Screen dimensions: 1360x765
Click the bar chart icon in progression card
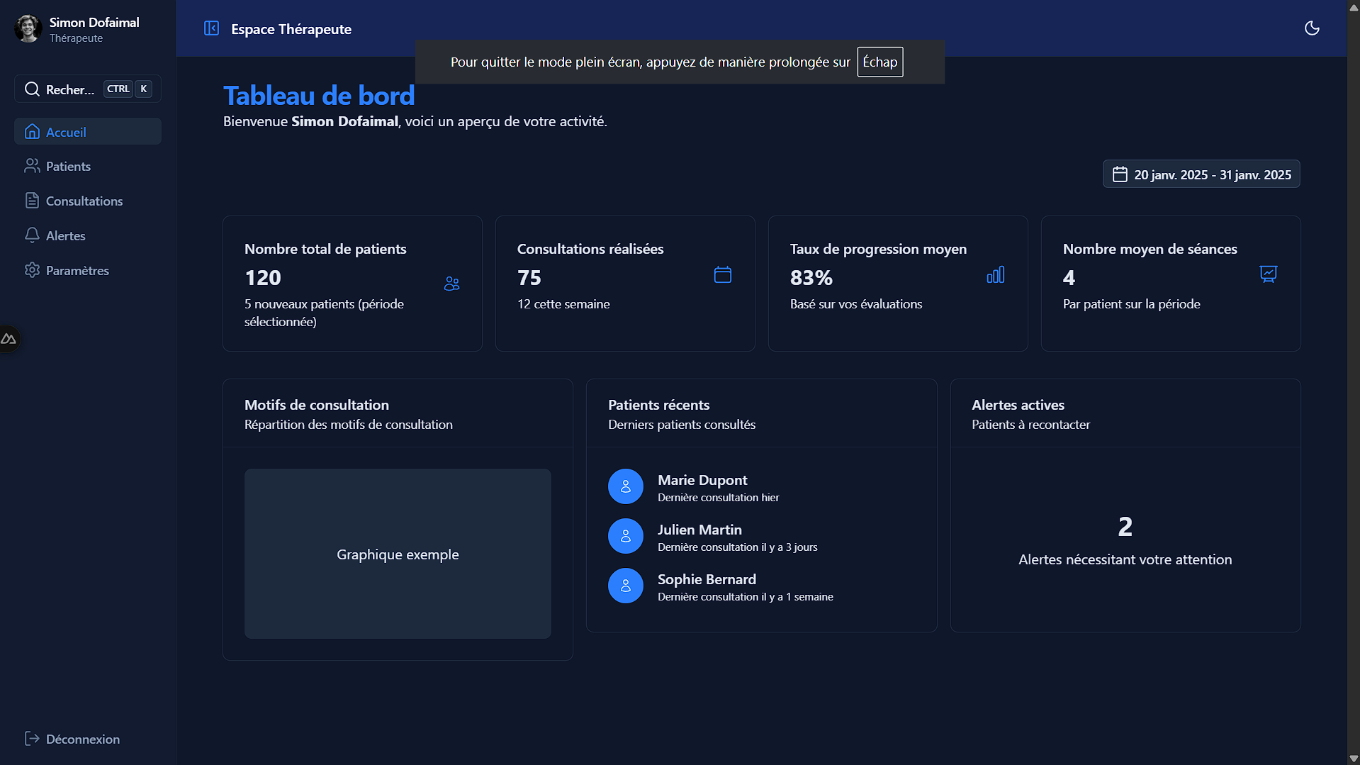click(x=996, y=275)
